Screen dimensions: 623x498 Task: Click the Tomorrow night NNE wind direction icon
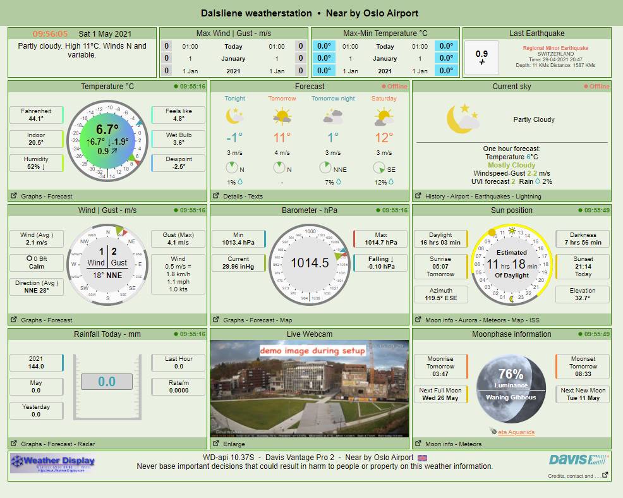pyautogui.click(x=325, y=167)
